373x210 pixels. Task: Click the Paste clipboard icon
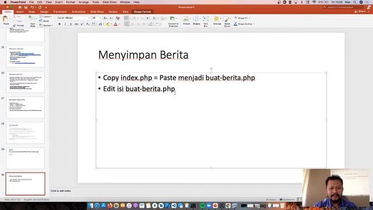pos(5,19)
